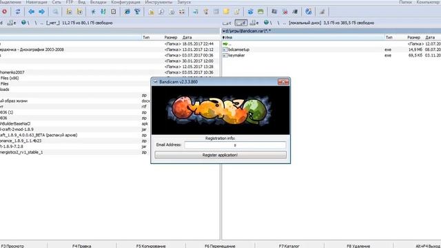
Task: Select the bdcamsetup file
Action: click(x=239, y=50)
